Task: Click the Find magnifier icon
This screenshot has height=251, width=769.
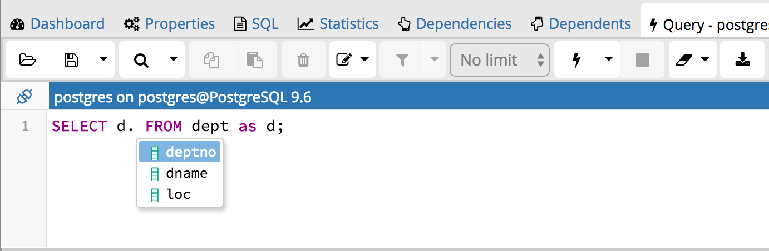Action: tap(141, 59)
